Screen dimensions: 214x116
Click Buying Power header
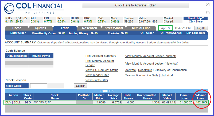point(41,56)
